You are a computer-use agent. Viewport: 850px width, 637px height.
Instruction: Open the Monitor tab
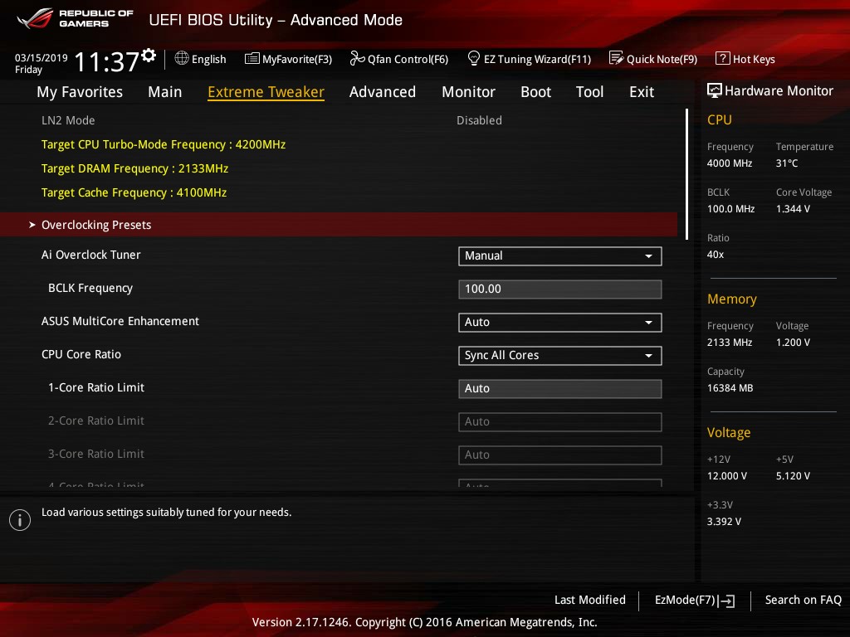[468, 91]
